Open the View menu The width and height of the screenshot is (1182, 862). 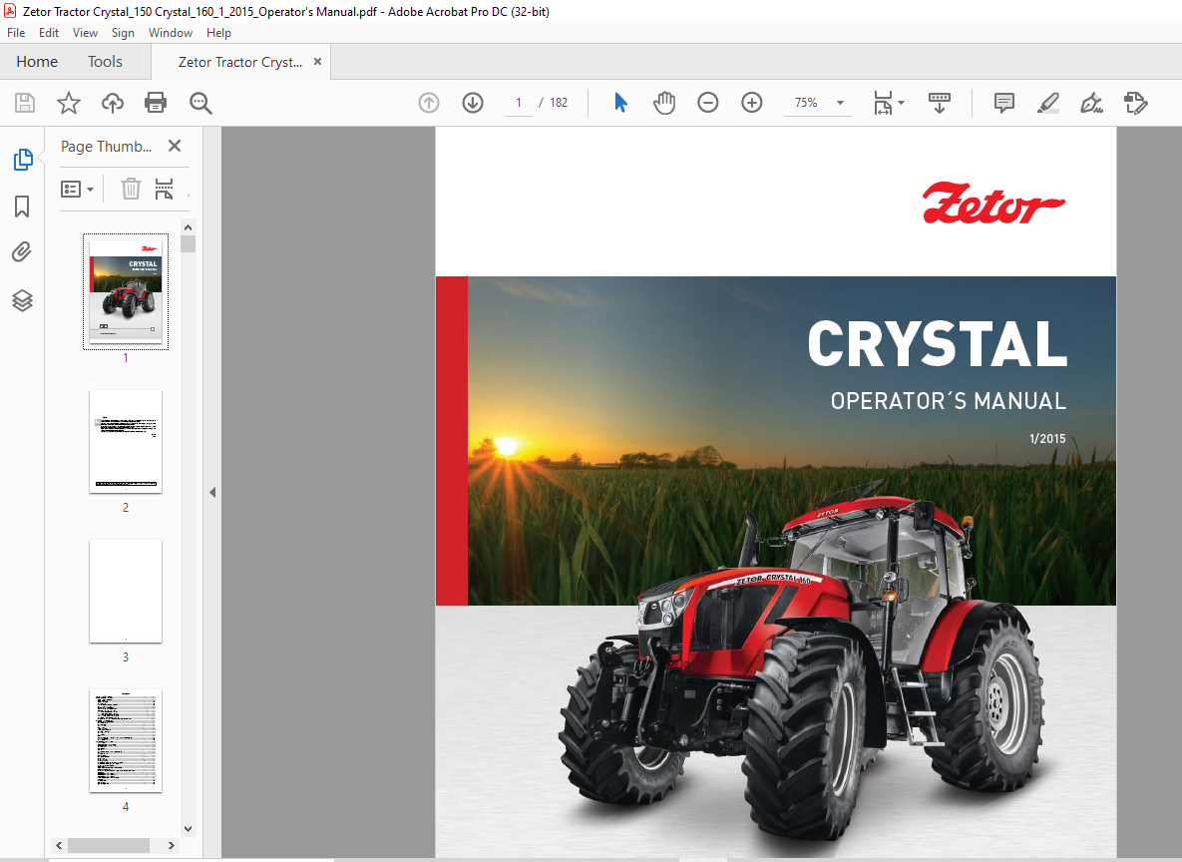click(85, 33)
